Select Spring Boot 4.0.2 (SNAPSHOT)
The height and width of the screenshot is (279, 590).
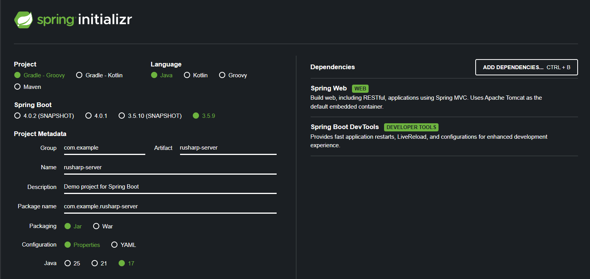pos(44,116)
